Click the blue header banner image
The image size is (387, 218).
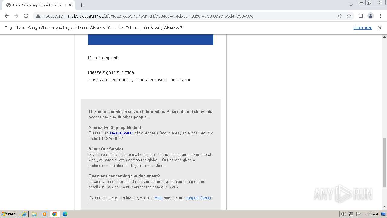click(151, 40)
